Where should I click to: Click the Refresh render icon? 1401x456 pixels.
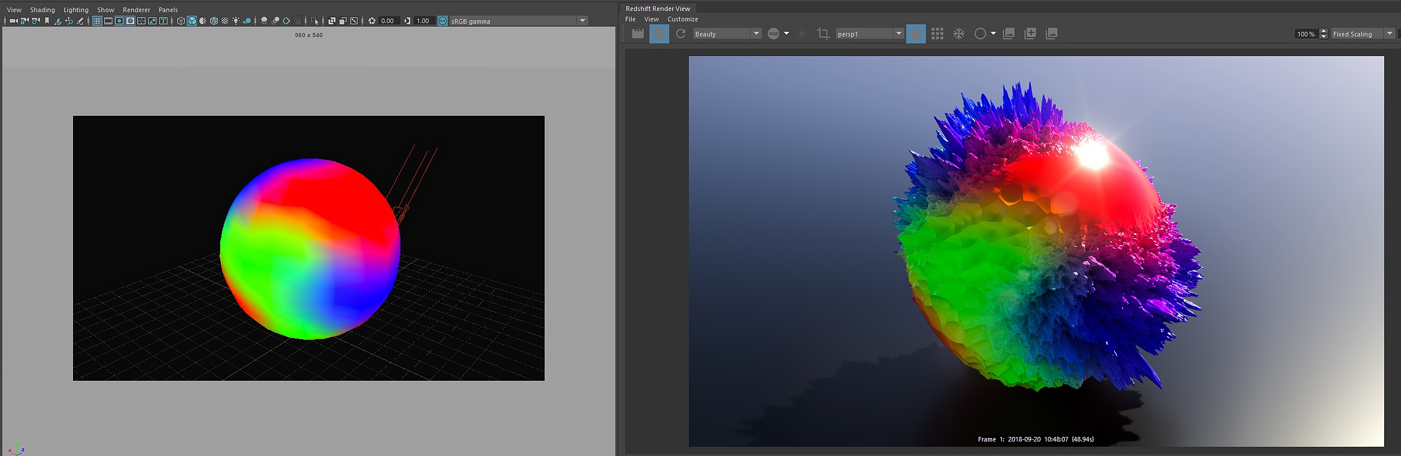pos(681,34)
